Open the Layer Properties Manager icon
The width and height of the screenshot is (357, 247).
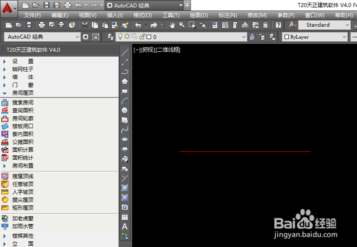[110, 37]
